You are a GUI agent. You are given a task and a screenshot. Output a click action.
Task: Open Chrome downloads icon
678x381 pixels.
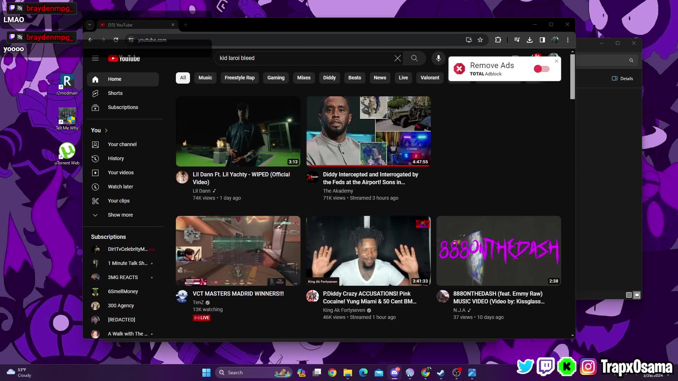point(530,40)
